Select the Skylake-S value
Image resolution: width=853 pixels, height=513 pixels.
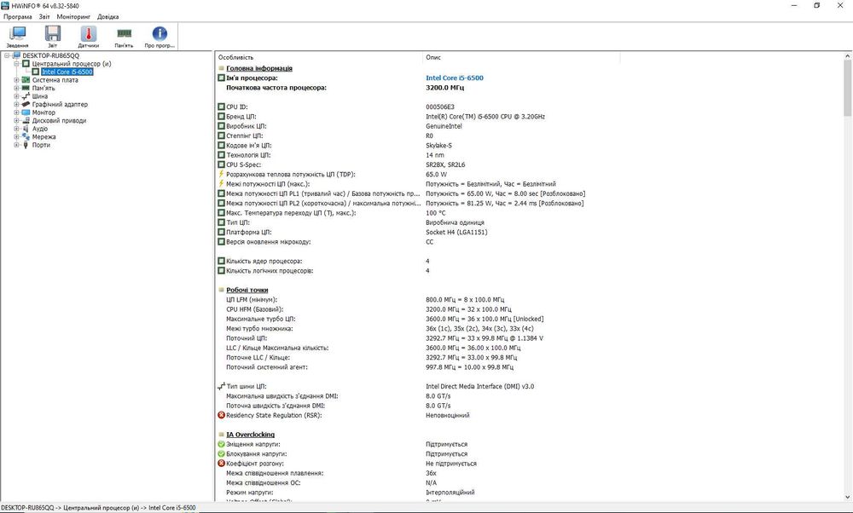(438, 146)
